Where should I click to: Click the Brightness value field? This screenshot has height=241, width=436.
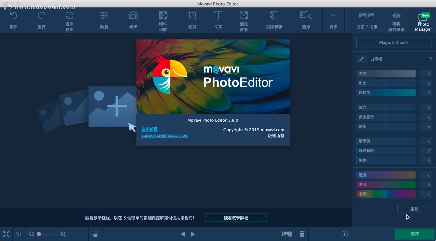point(426,74)
